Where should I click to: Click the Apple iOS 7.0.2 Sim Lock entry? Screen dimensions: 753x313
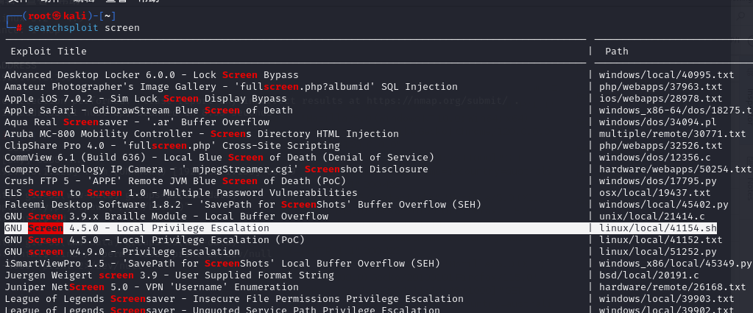click(145, 99)
